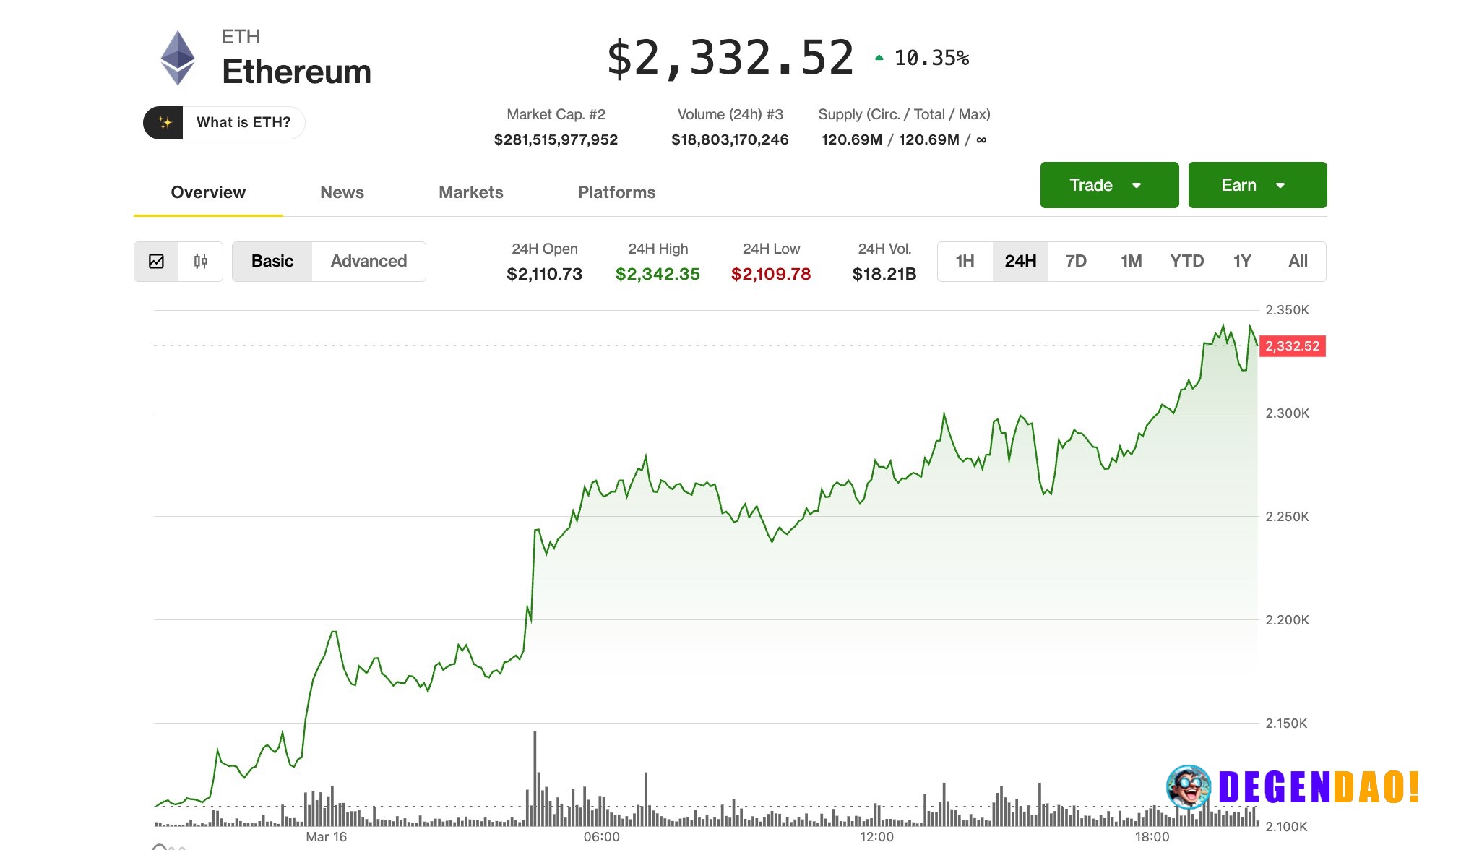Image resolution: width=1461 pixels, height=850 pixels.
Task: Click the red 2,332.52 price tag on chart
Action: (1293, 346)
